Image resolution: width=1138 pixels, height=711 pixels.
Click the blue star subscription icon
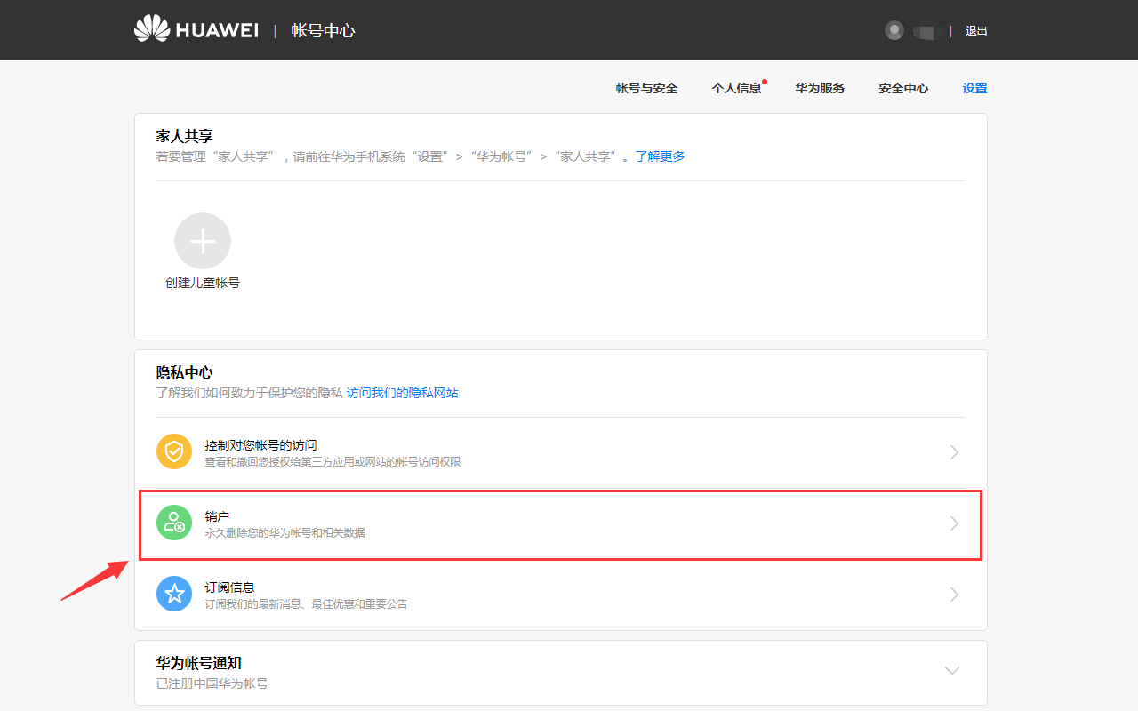(174, 594)
